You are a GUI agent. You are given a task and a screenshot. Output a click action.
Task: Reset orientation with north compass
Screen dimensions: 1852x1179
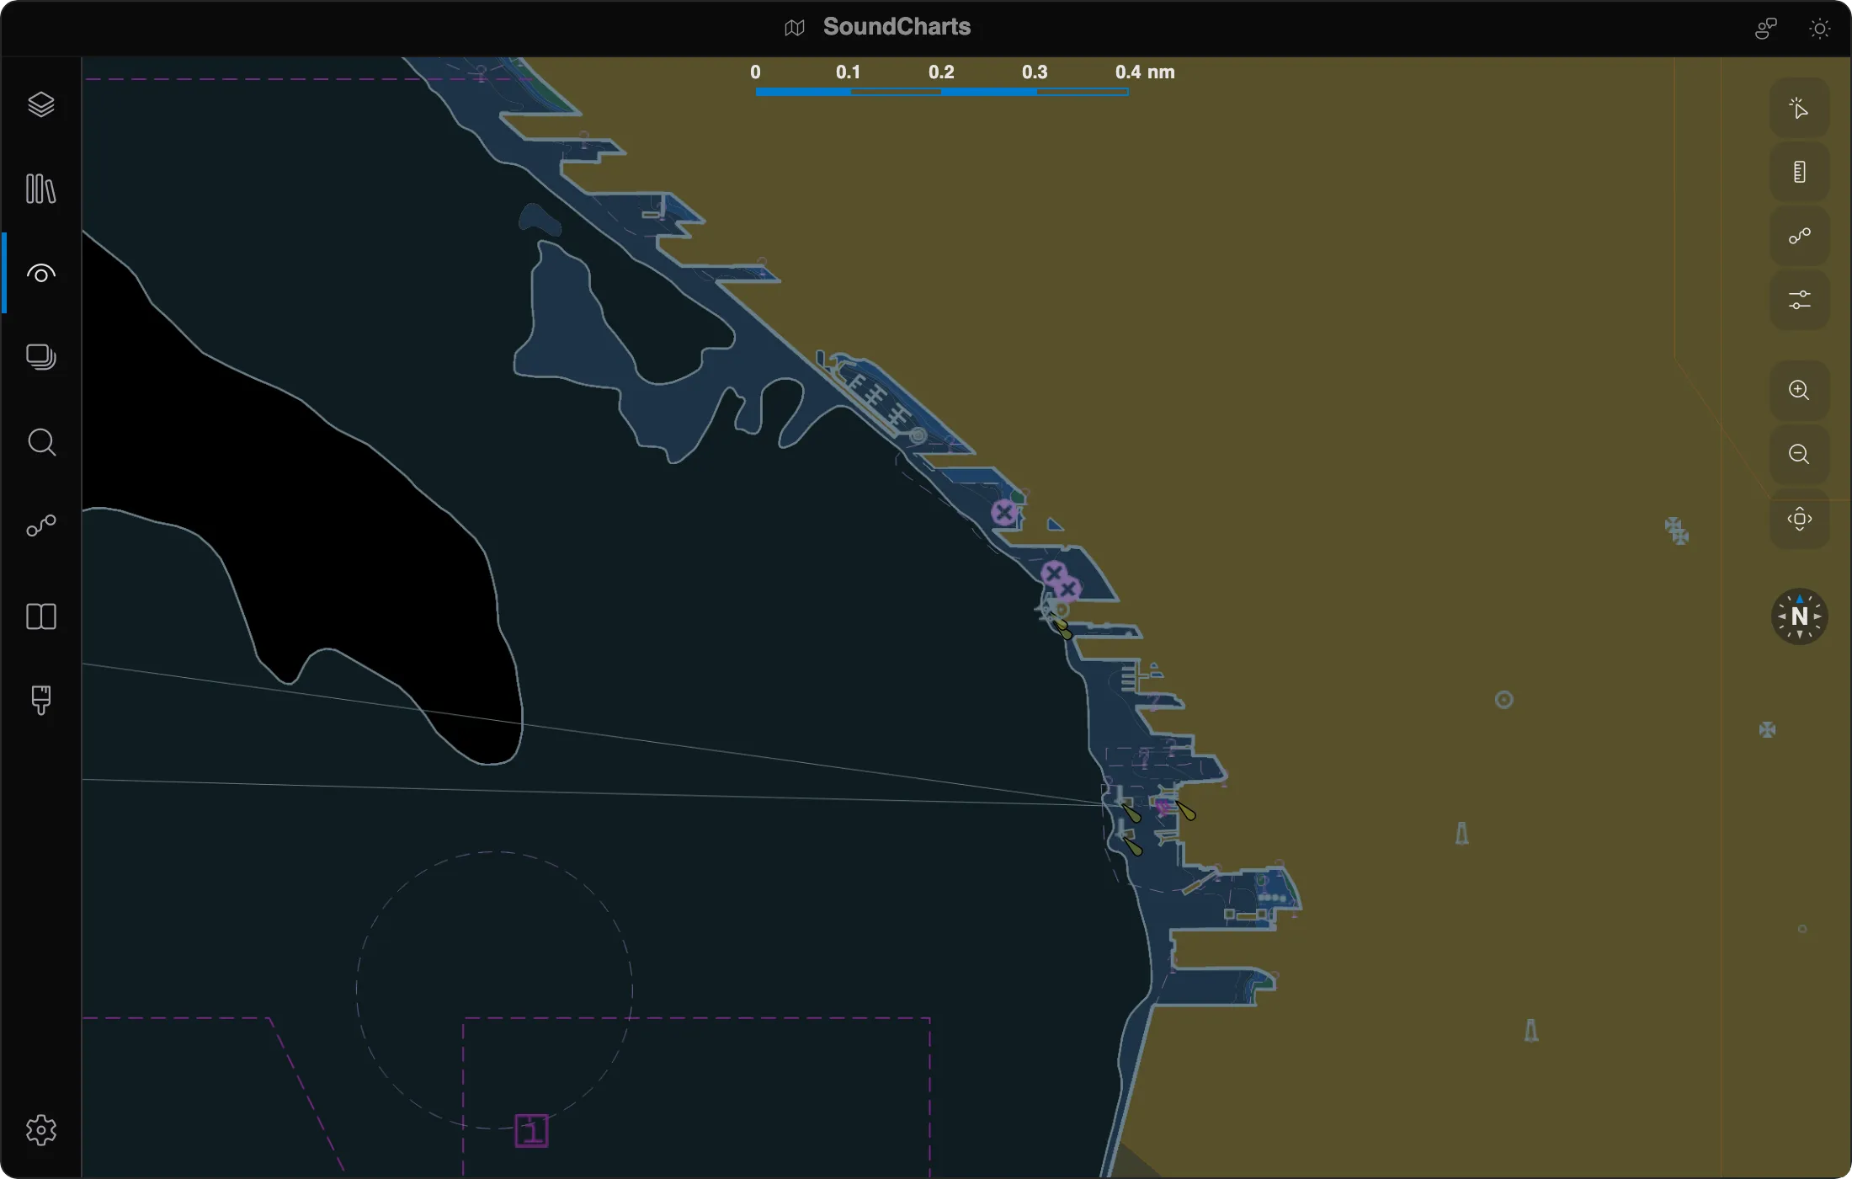click(1799, 616)
